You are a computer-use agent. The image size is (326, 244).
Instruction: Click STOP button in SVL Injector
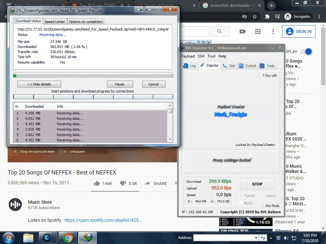coord(257,184)
